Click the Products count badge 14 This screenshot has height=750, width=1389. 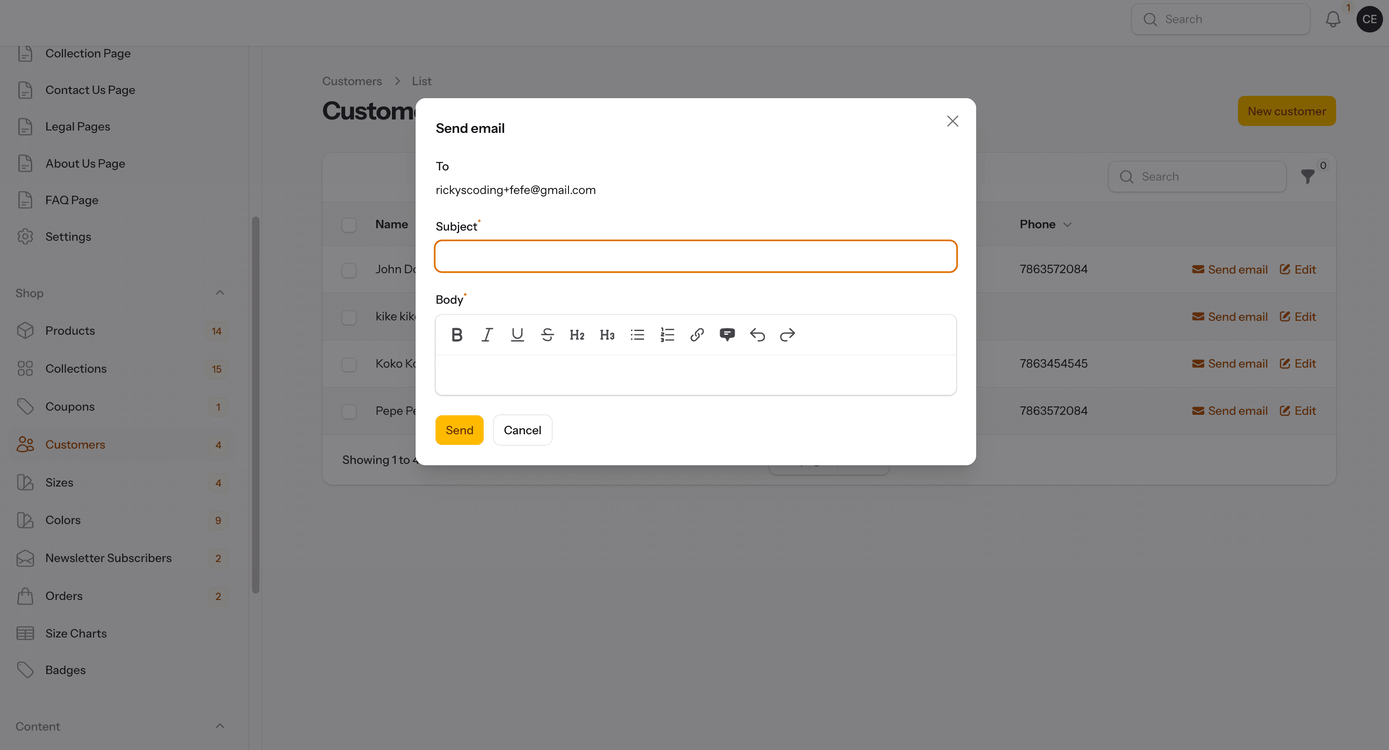coord(217,331)
